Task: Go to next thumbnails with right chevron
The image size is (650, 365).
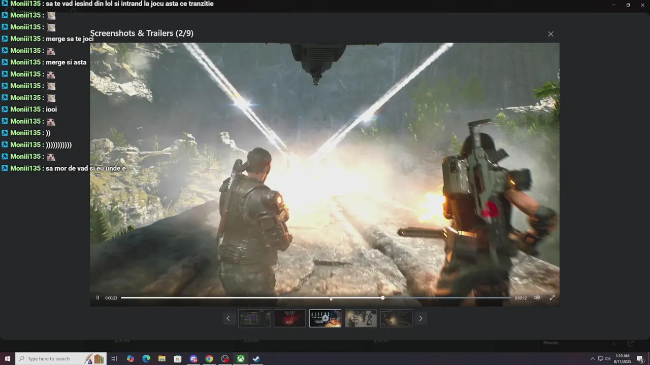Action: point(420,318)
